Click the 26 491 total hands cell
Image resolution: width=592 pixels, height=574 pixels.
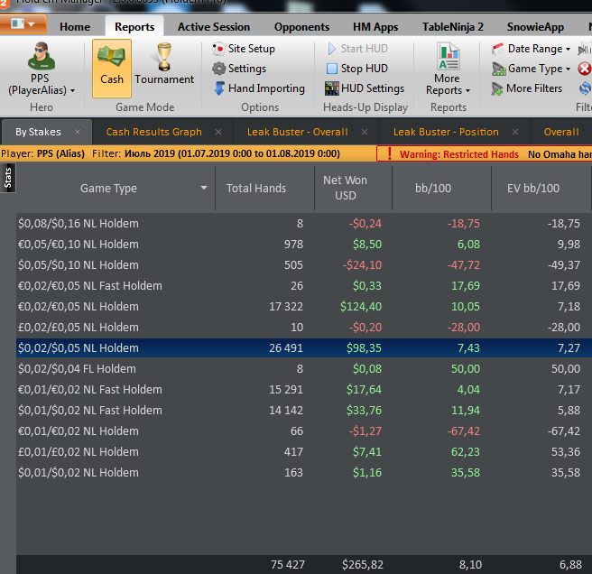point(286,347)
